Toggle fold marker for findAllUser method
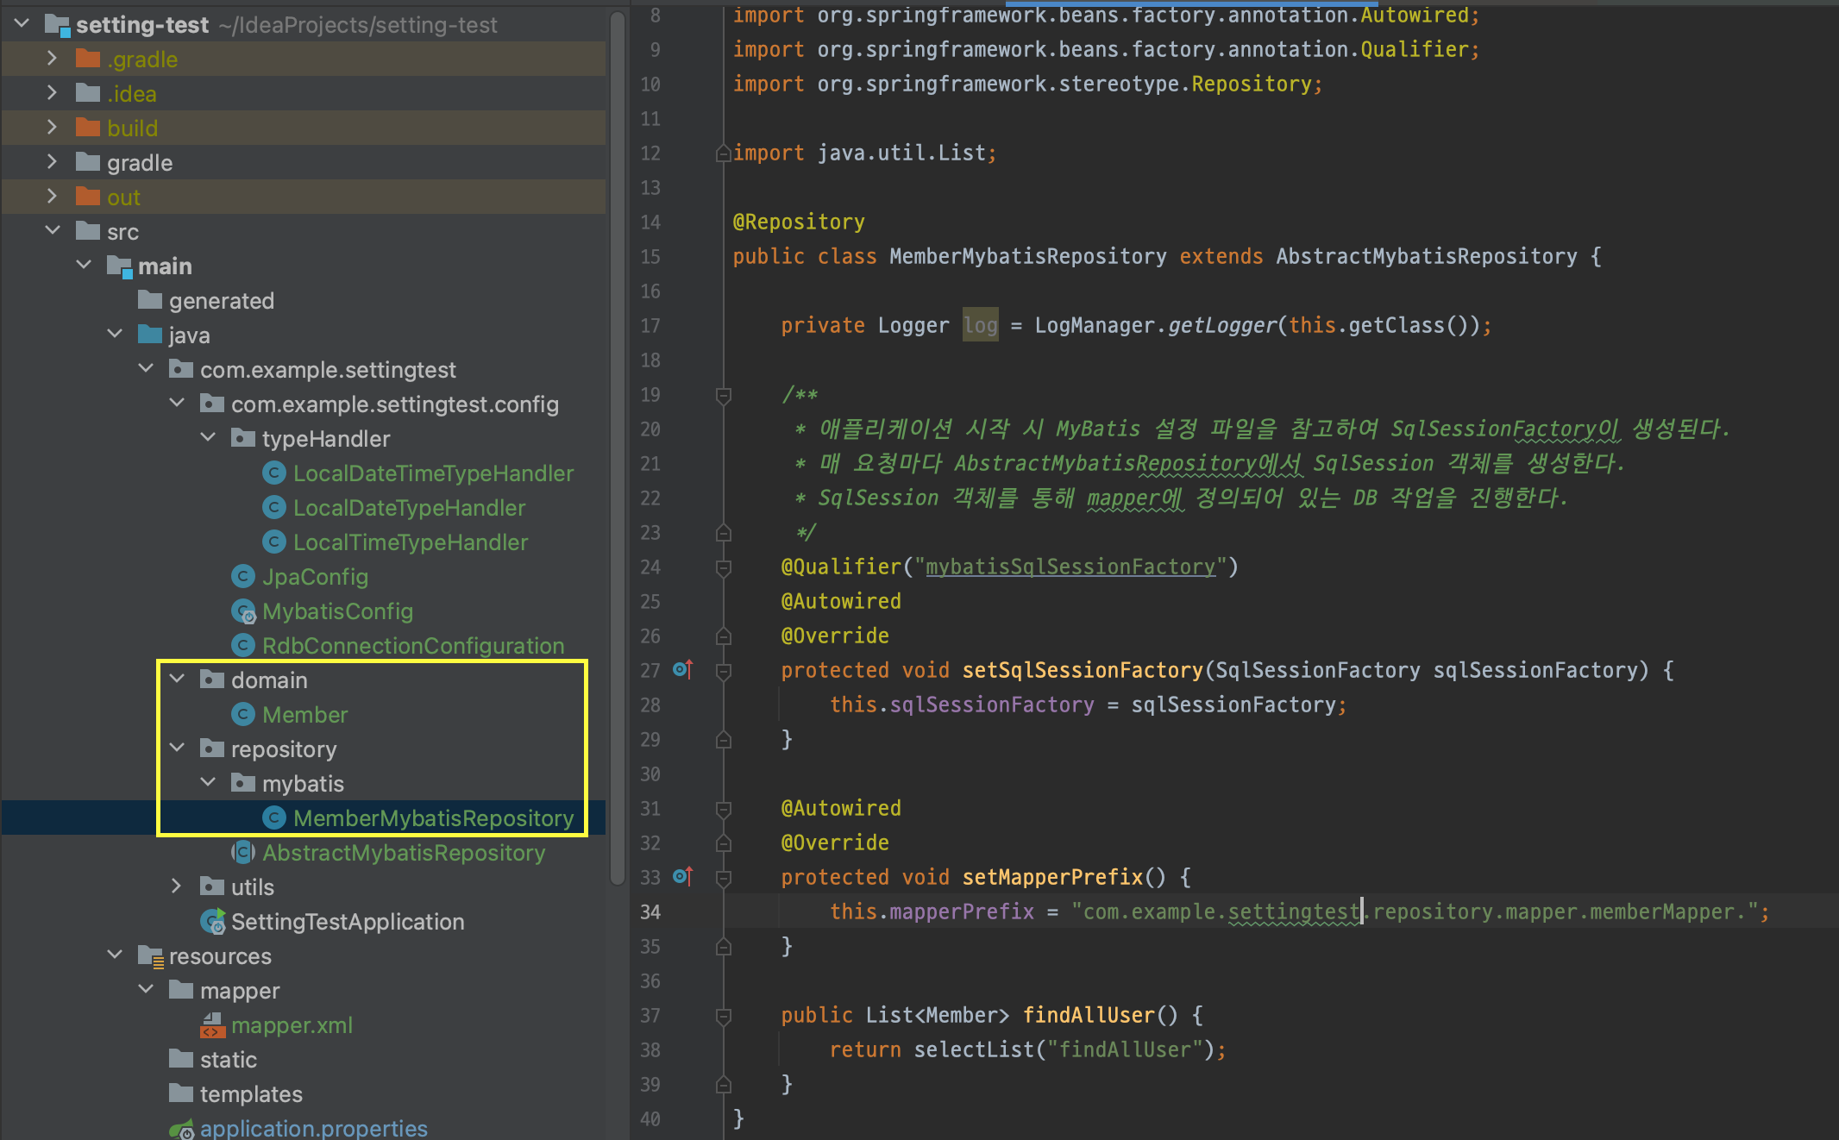This screenshot has height=1140, width=1839. pyautogui.click(x=724, y=1016)
